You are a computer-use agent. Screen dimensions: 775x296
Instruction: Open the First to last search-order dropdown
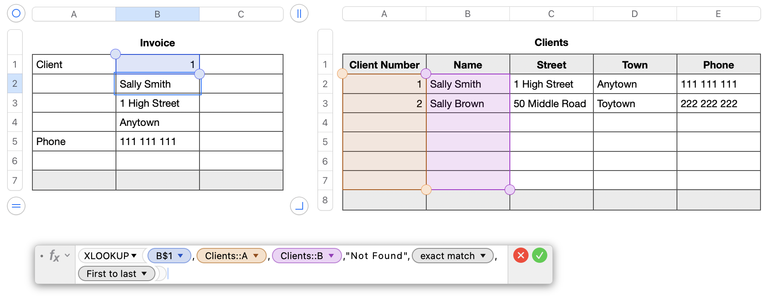(144, 273)
